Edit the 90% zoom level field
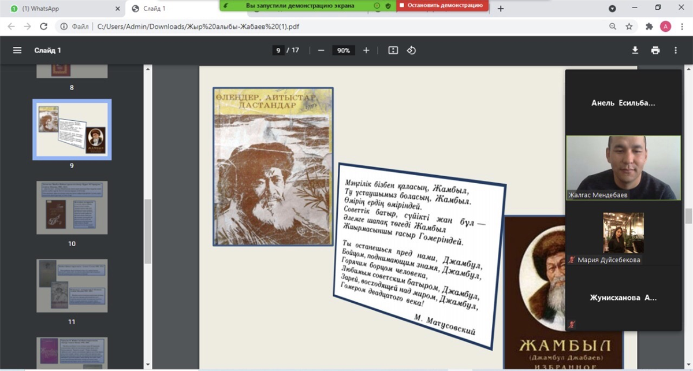This screenshot has width=693, height=371. pyautogui.click(x=344, y=50)
